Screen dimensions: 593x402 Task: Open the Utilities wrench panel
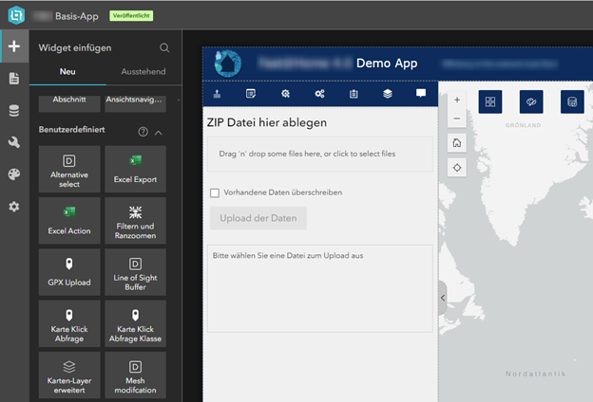14,142
